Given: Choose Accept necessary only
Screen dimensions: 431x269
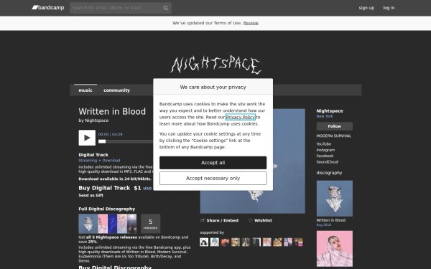Looking at the screenshot, I should click(x=213, y=179).
